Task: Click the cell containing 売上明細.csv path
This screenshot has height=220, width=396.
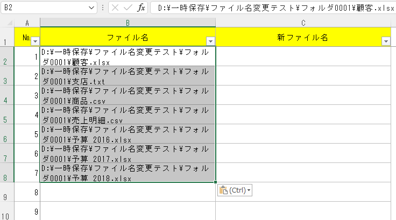Action: (x=128, y=115)
